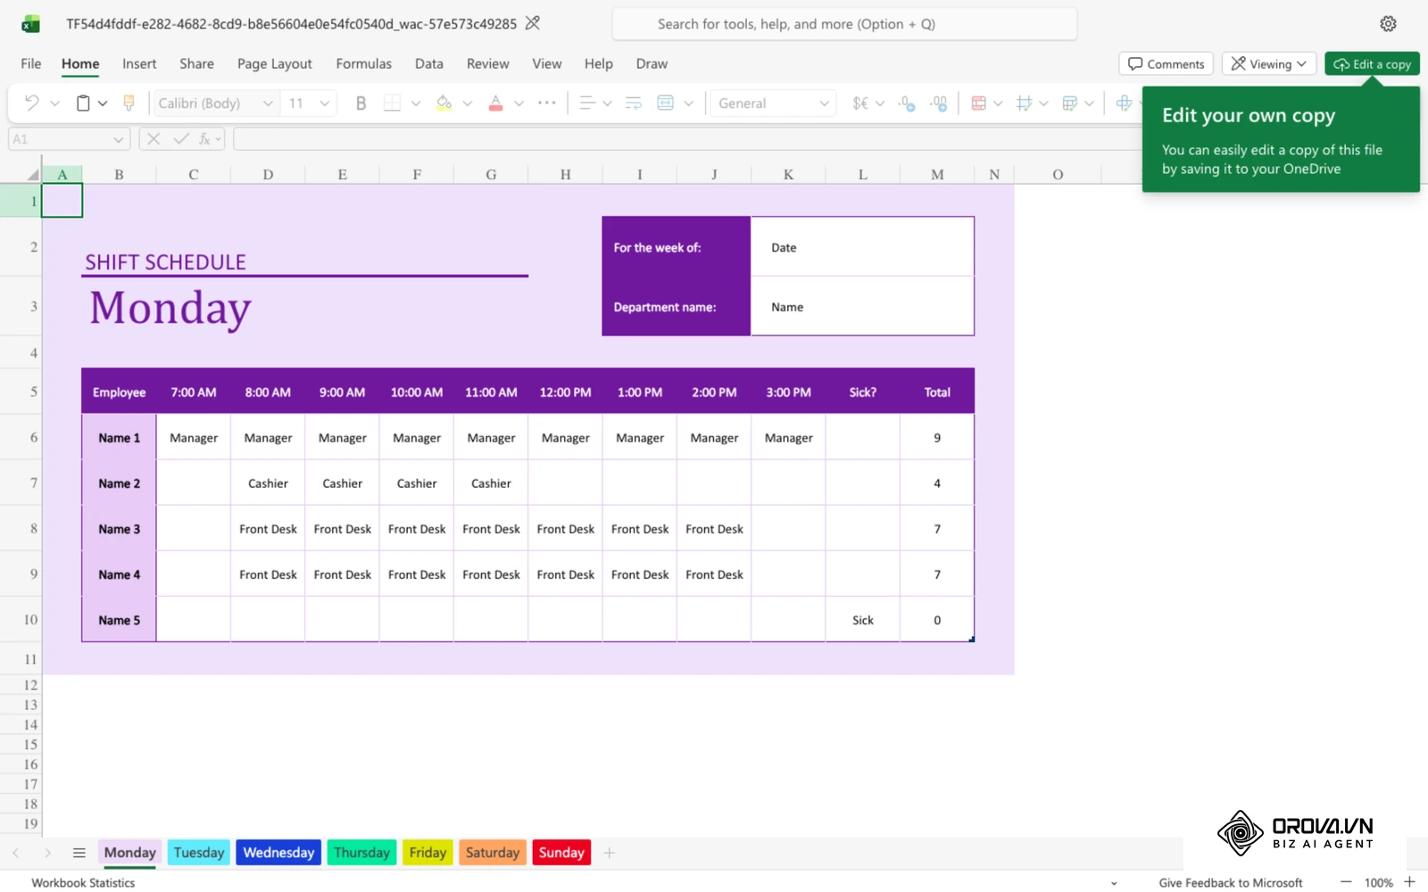Click the fx insert function icon
The height and width of the screenshot is (892, 1428).
pyautogui.click(x=204, y=139)
